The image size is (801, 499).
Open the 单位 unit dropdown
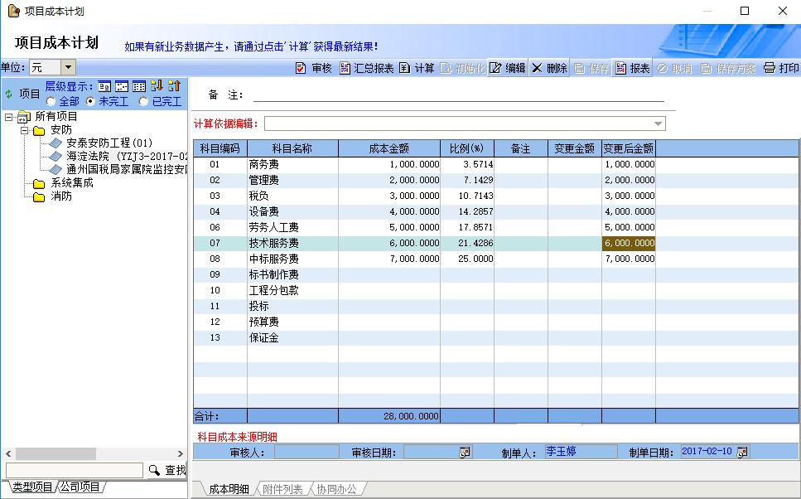click(x=68, y=67)
